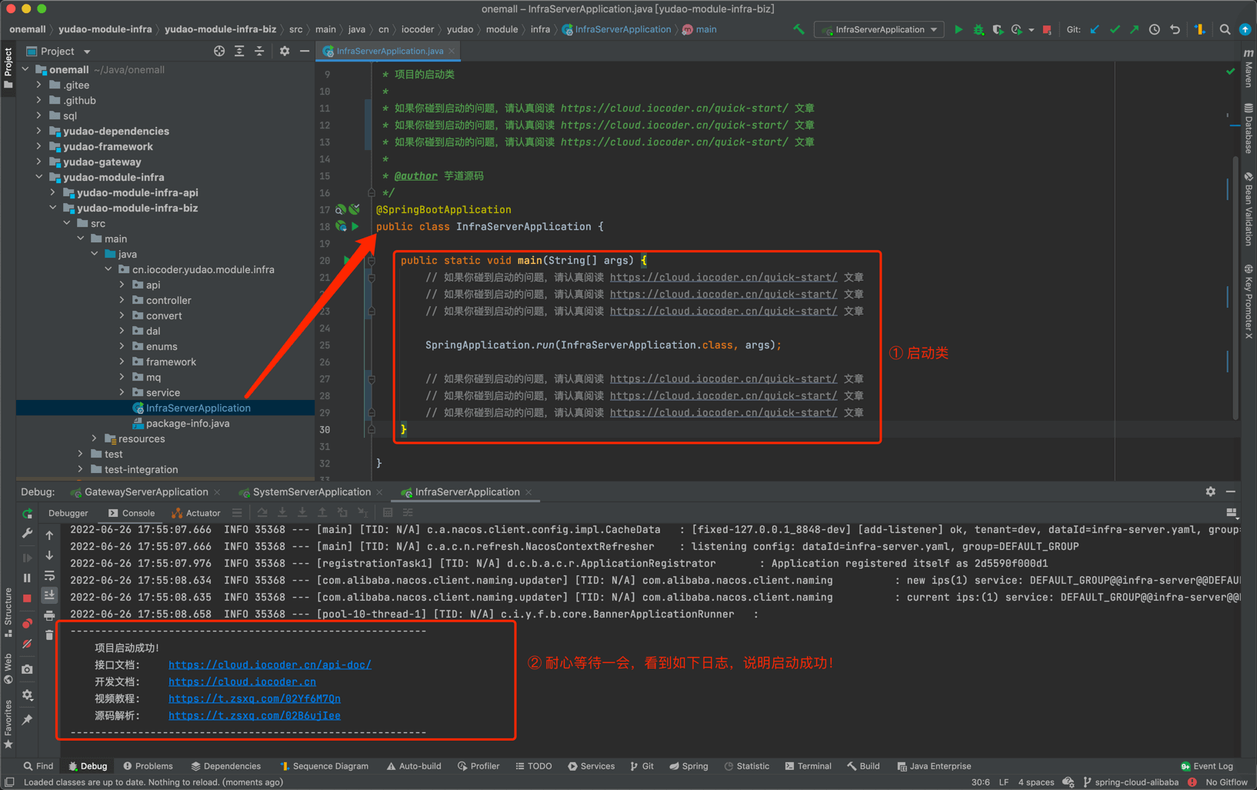This screenshot has width=1257, height=790.
Task: Click Git update project blue arrow
Action: click(1095, 30)
